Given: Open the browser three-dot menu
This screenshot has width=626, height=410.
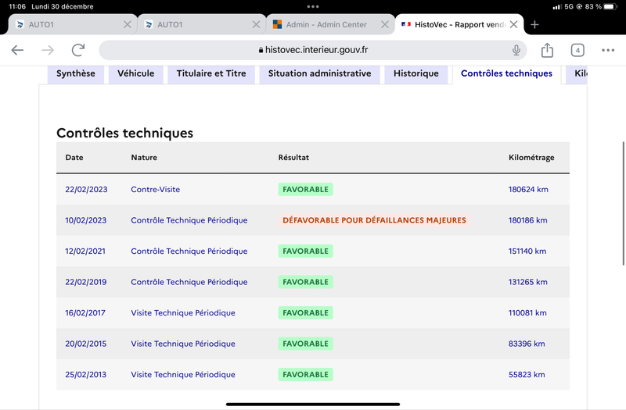Looking at the screenshot, I should (608, 50).
